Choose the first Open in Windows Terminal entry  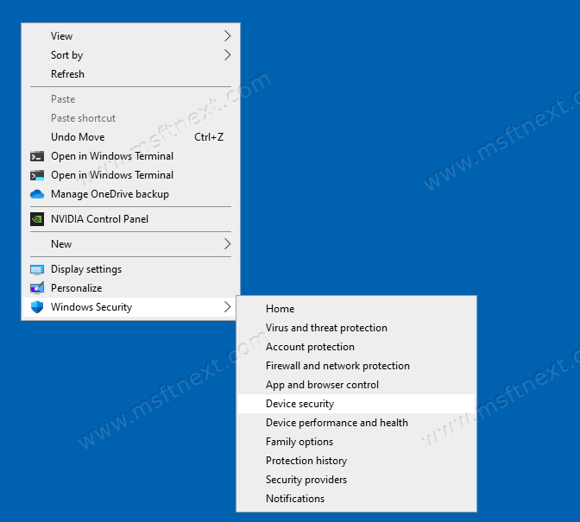130,156
